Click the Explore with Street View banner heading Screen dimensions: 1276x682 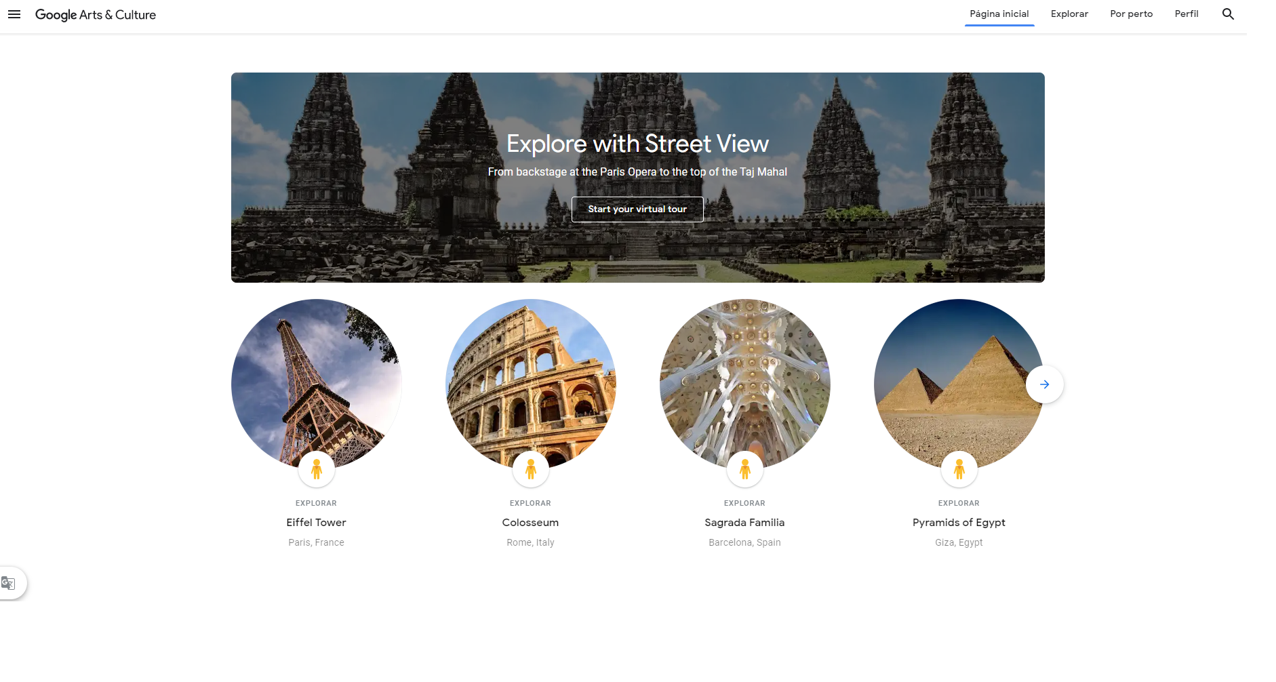(x=637, y=144)
